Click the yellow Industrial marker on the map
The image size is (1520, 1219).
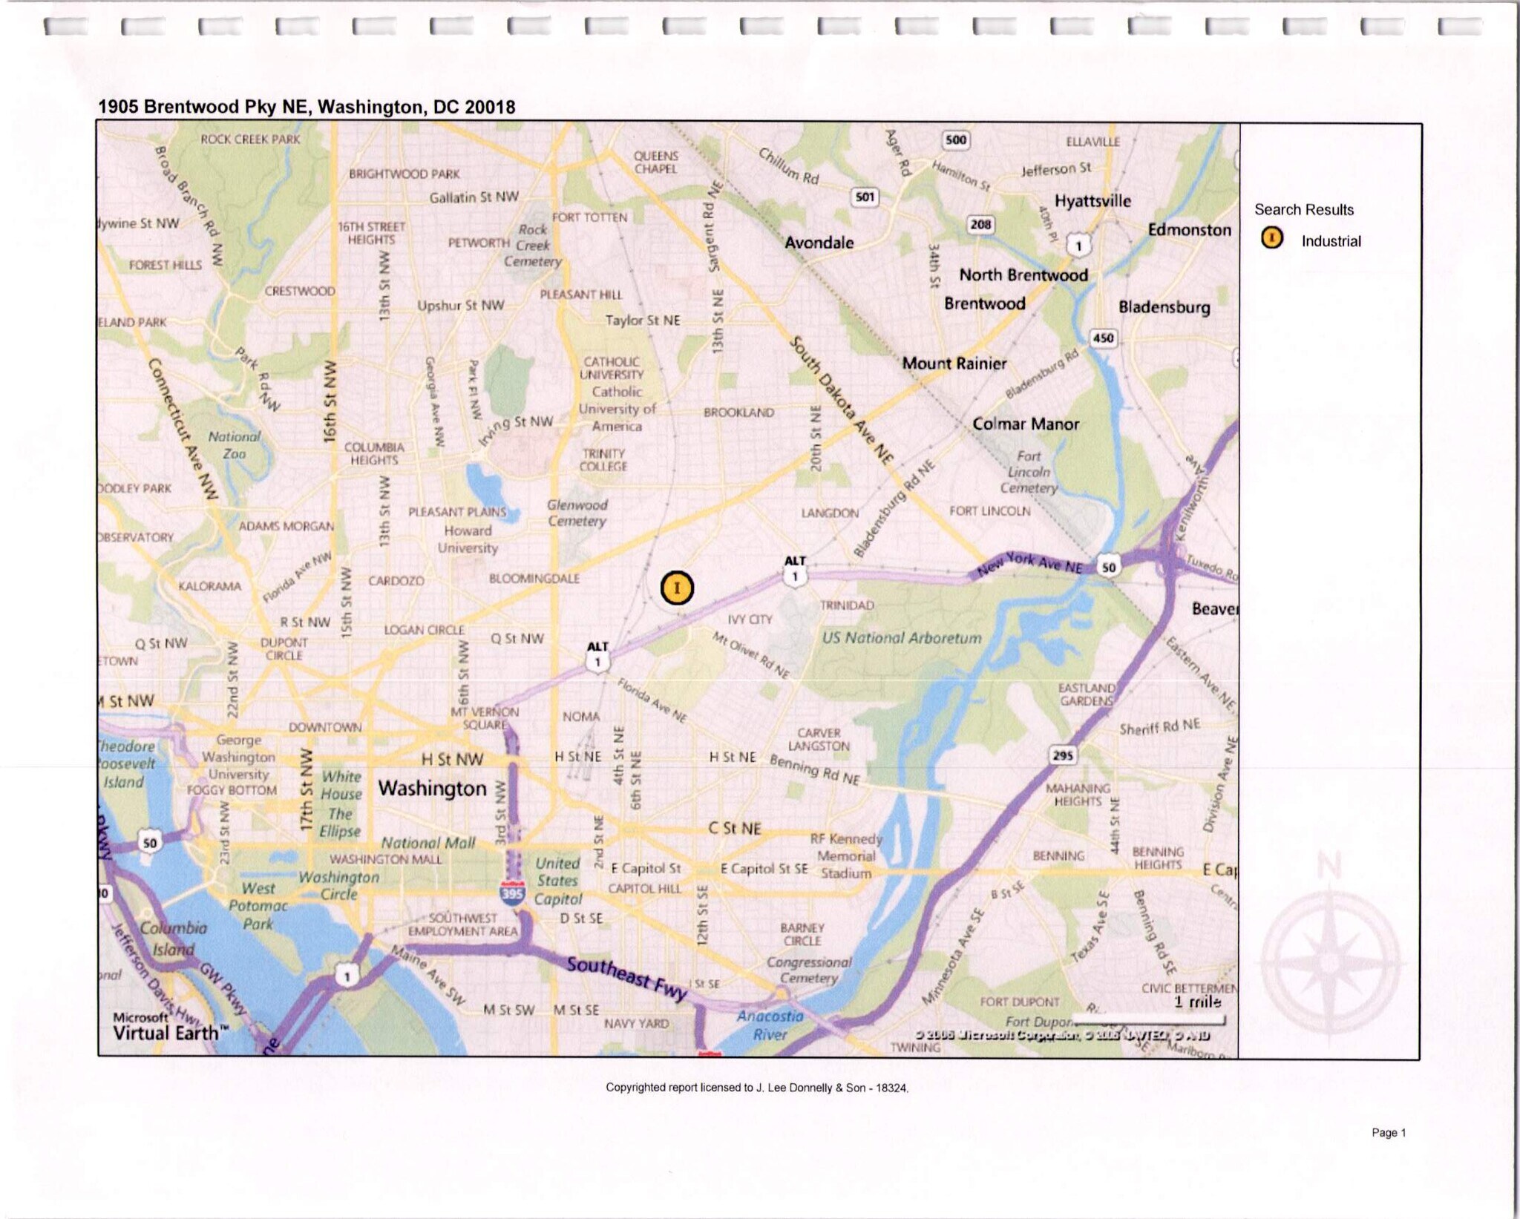tap(676, 588)
